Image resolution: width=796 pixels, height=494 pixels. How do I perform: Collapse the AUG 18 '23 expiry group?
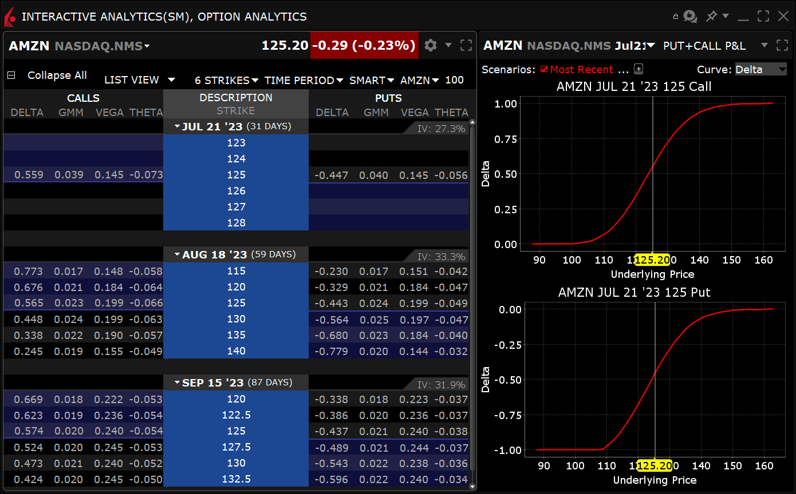[x=178, y=254]
